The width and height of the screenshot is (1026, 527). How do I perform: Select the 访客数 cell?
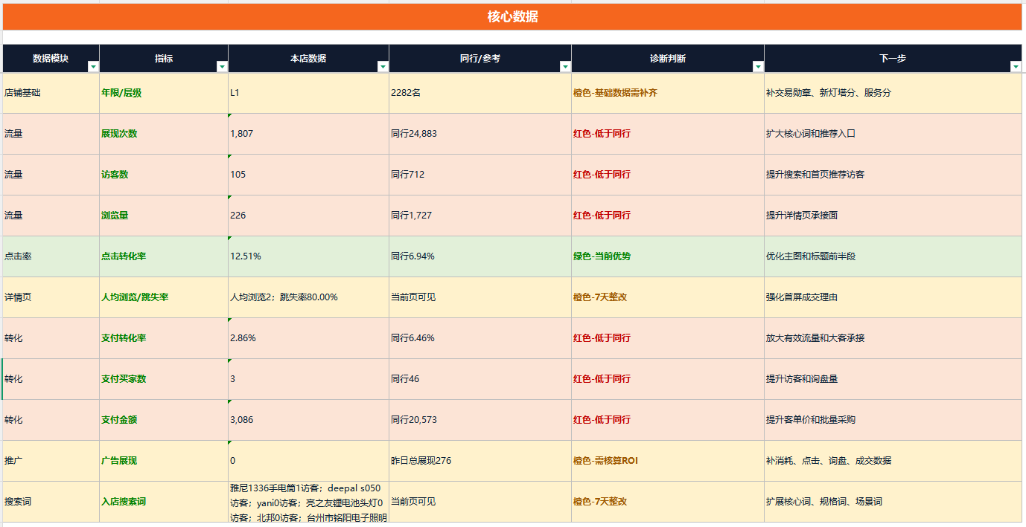click(164, 175)
